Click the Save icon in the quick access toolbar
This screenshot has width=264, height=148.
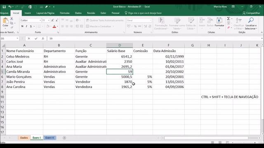point(4,7)
